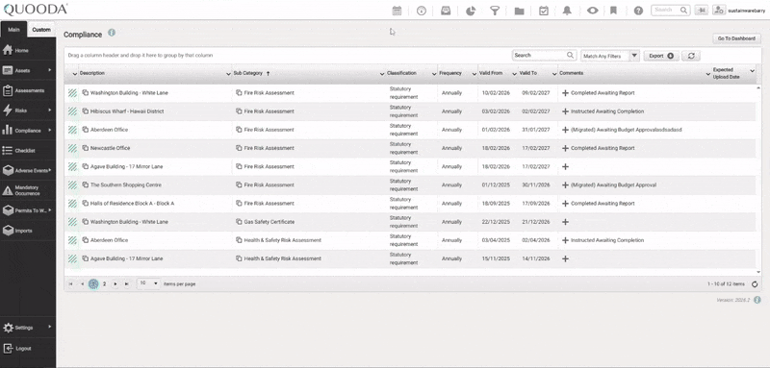The image size is (770, 368).
Task: Sort by the Frequency column header
Action: [x=450, y=73]
